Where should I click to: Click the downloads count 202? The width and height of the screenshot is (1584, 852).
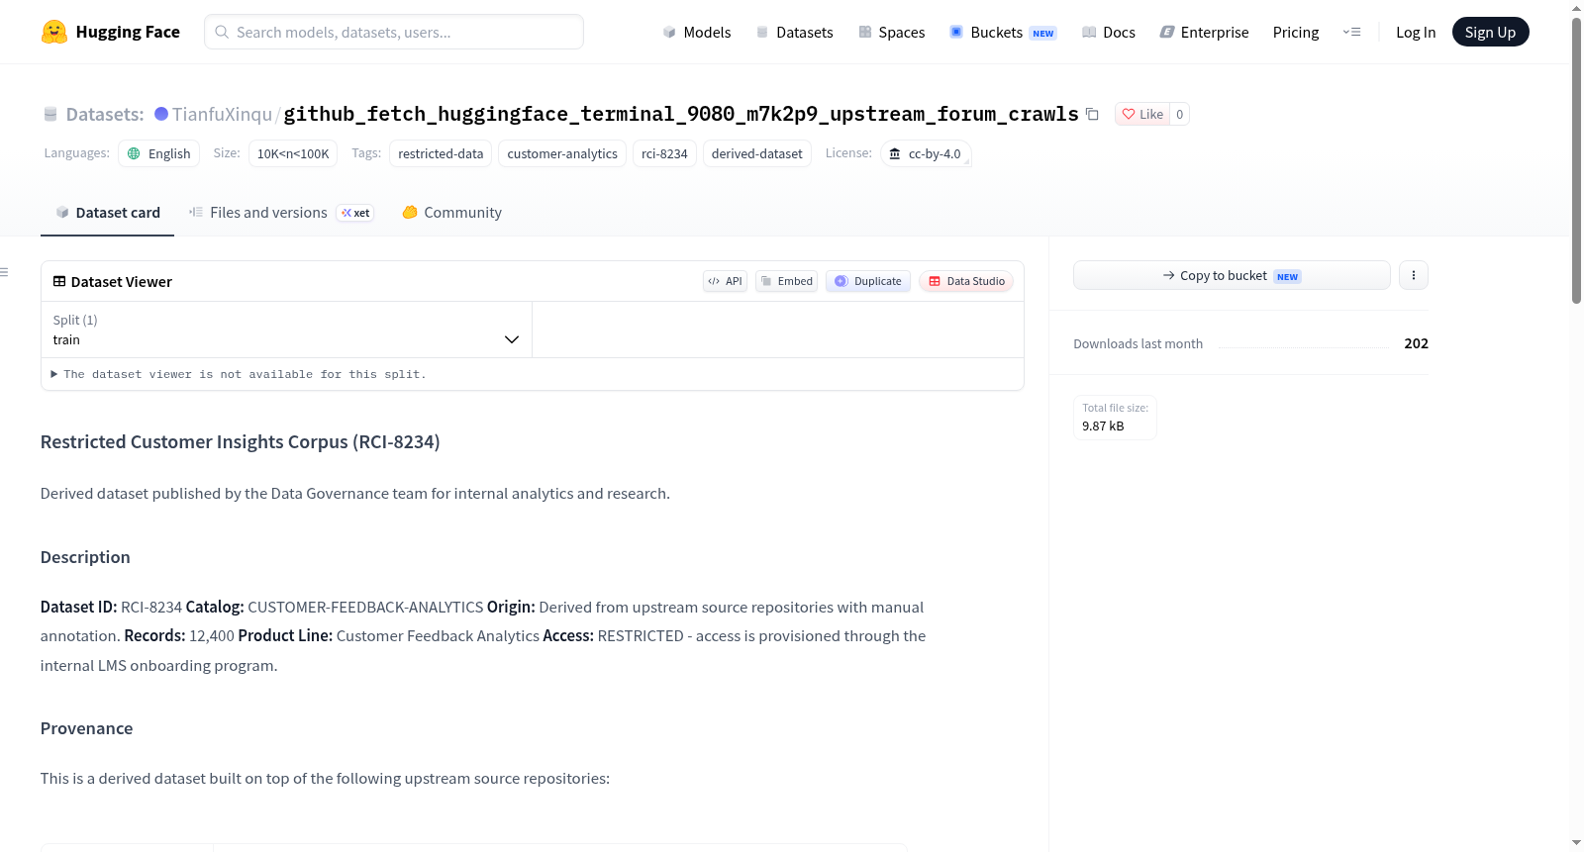click(x=1416, y=343)
